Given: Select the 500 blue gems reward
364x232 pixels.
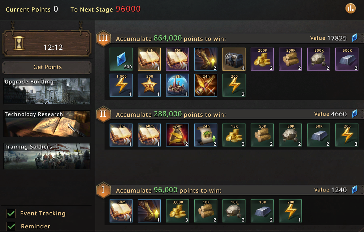Looking at the screenshot, I should (x=121, y=59).
